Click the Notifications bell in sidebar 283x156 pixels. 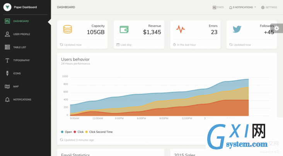[7, 99]
